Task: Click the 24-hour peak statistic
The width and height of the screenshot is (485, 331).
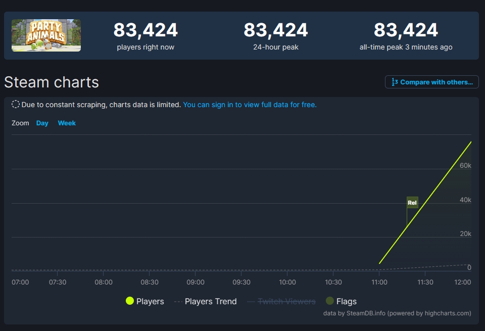Action: coord(276,30)
